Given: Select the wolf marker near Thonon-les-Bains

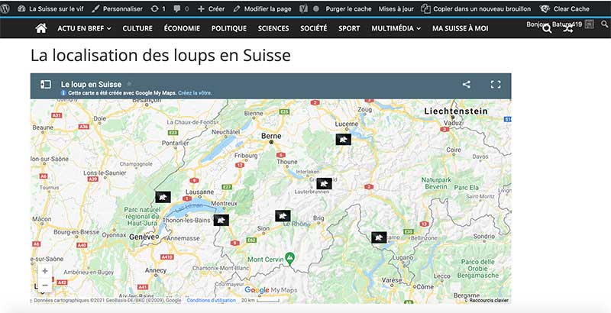Looking at the screenshot, I should [x=221, y=220].
